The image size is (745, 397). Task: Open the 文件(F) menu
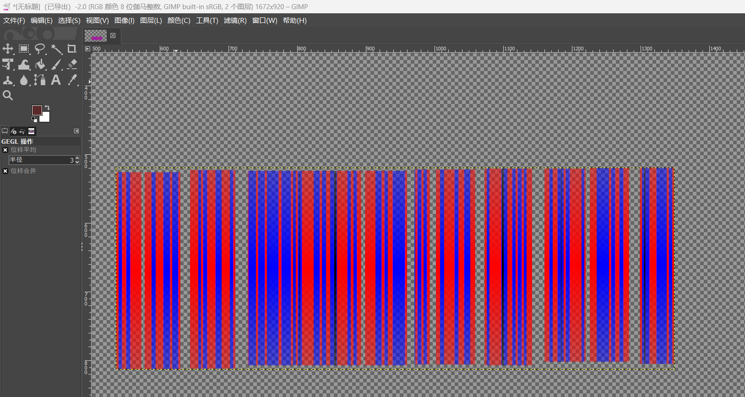tap(14, 21)
